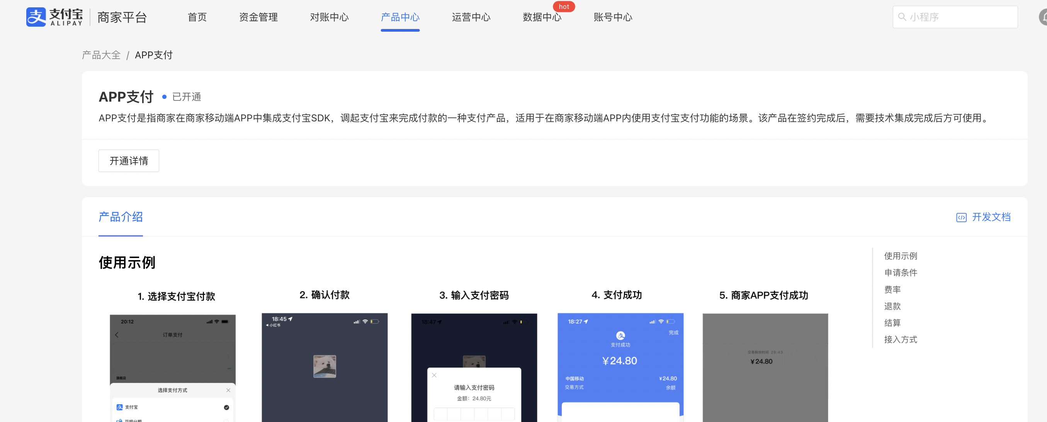Screen dimensions: 1047x422
Task: Click the step 2 确认付款 screenshot
Action: tap(325, 368)
